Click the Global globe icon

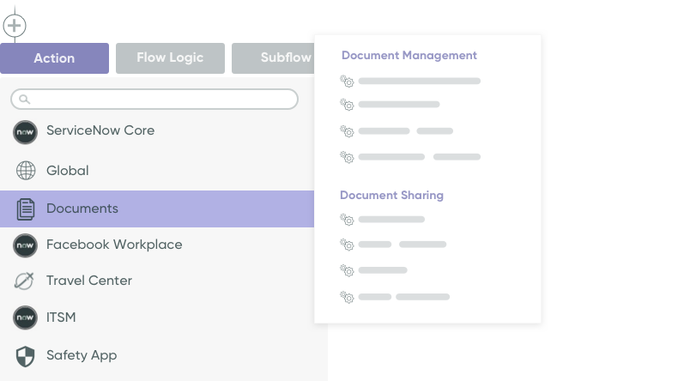pos(26,171)
